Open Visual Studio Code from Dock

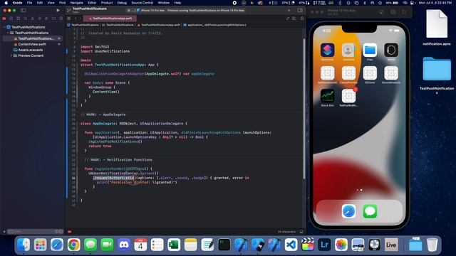pos(291,245)
